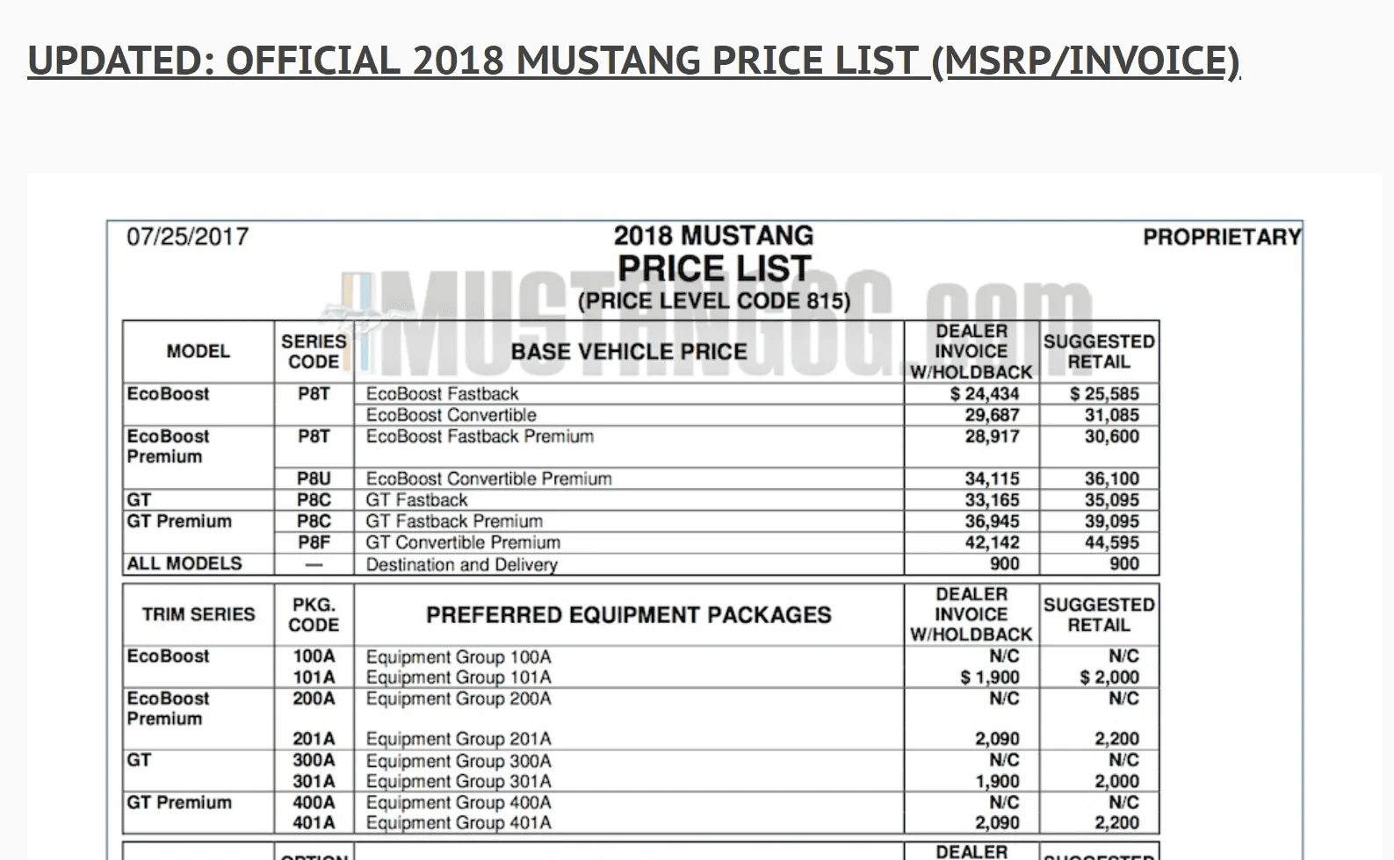The image size is (1394, 860).
Task: Click the 07/25/2017 date text
Action: (188, 237)
